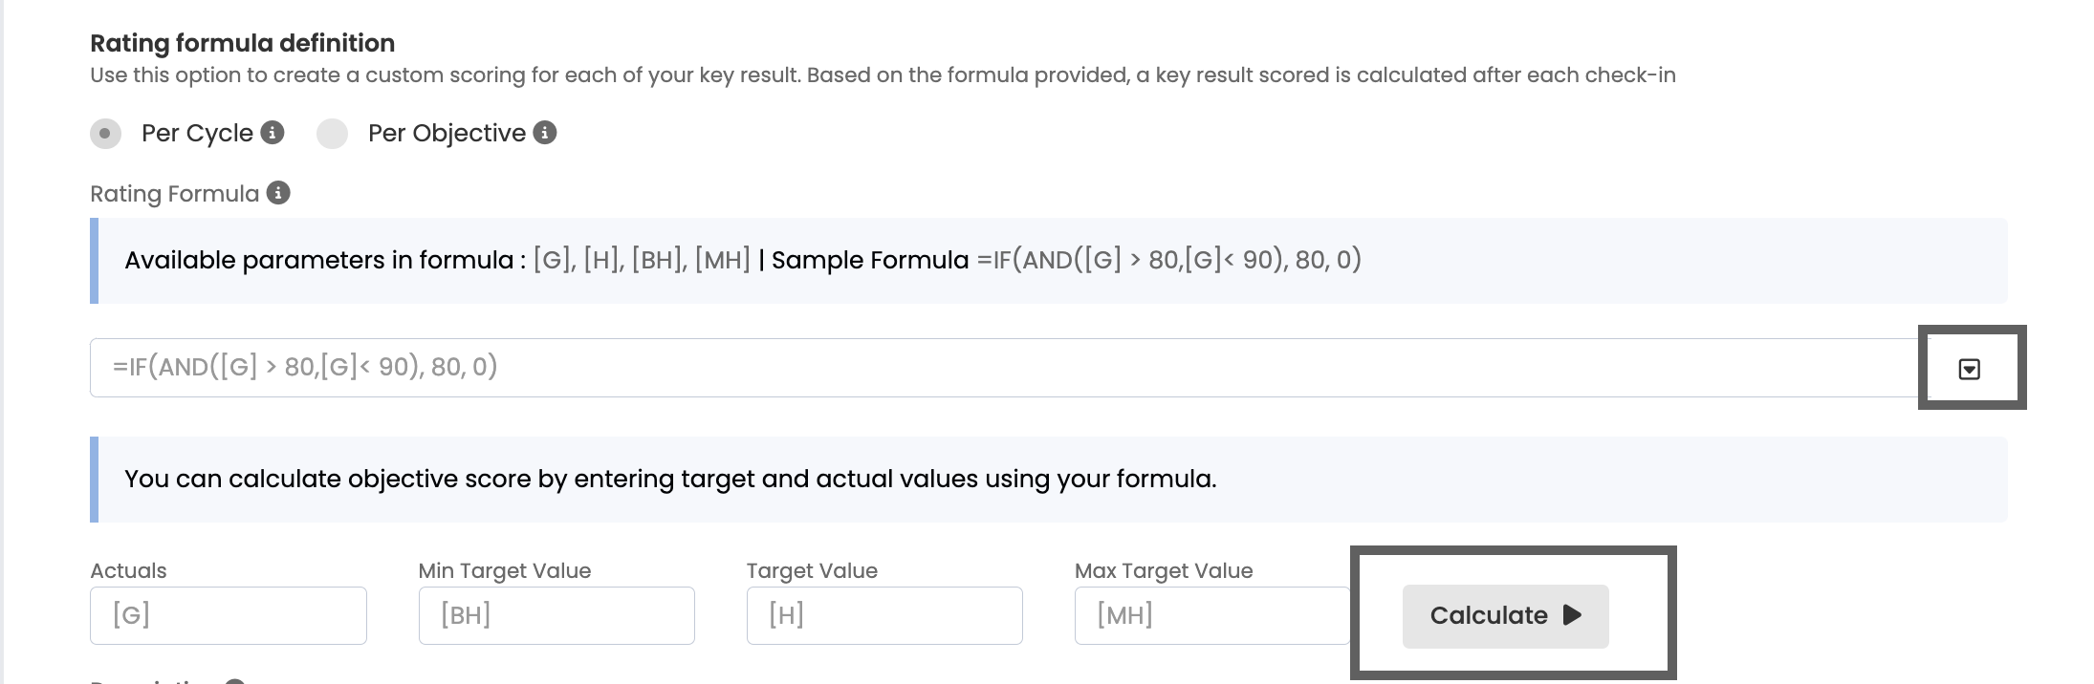Image resolution: width=2094 pixels, height=684 pixels.
Task: Select the Per Objective radio button
Action: point(332,134)
